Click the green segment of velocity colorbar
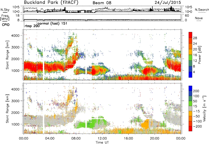The image size is (209, 144). pos(190,103)
